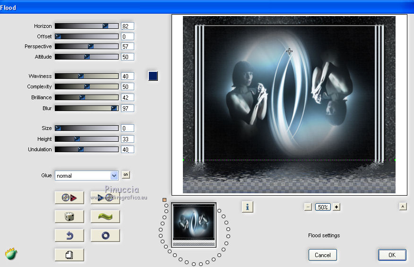Click the Waviness value field 40
Viewport: 414px width, 267px height.
(x=128, y=77)
